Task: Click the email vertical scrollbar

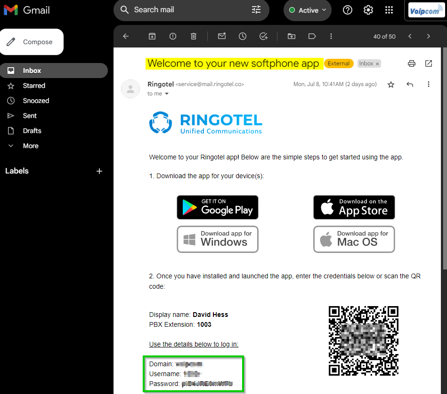Action: point(445,158)
